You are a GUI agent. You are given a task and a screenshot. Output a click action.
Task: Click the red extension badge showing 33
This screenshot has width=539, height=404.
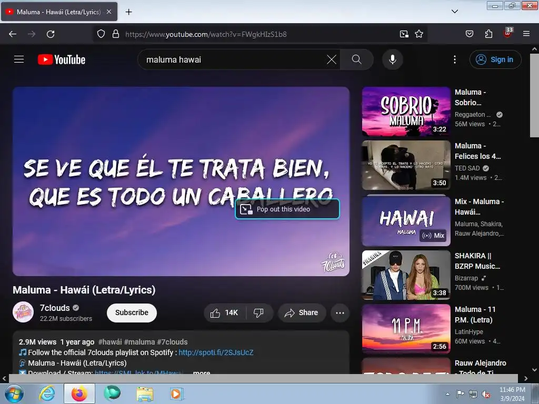pos(508,33)
